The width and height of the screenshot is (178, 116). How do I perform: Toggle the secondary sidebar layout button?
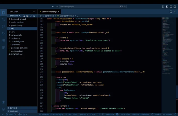tap(175, 7)
